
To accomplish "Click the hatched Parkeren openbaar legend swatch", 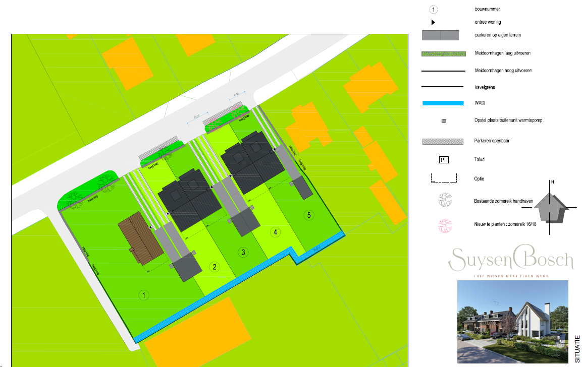I will tap(443, 141).
